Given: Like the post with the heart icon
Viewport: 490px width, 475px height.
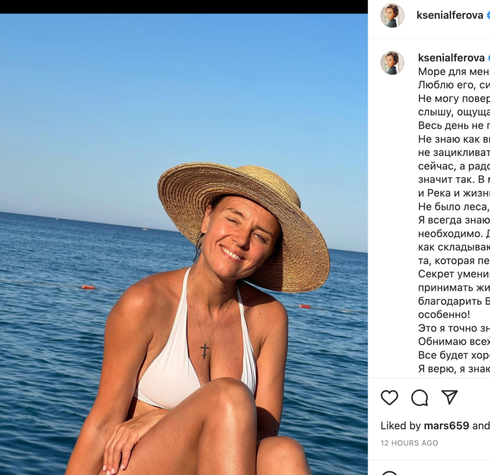Looking at the screenshot, I should [390, 398].
